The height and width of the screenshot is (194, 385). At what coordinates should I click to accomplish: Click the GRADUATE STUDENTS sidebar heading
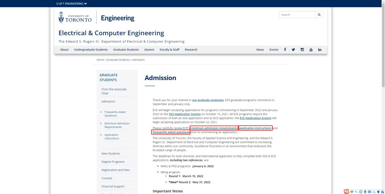(108, 78)
